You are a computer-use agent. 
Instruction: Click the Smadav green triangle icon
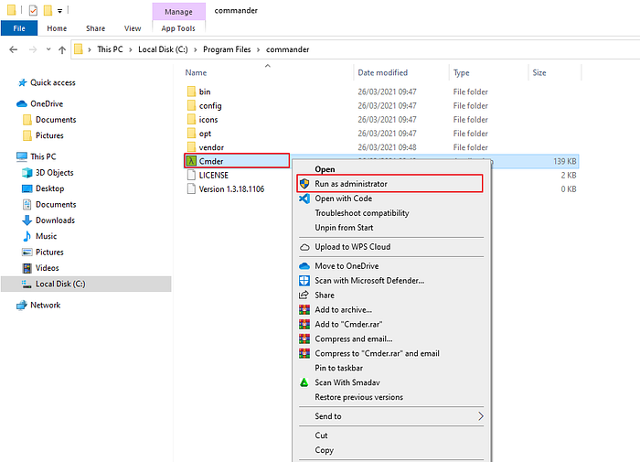(304, 382)
